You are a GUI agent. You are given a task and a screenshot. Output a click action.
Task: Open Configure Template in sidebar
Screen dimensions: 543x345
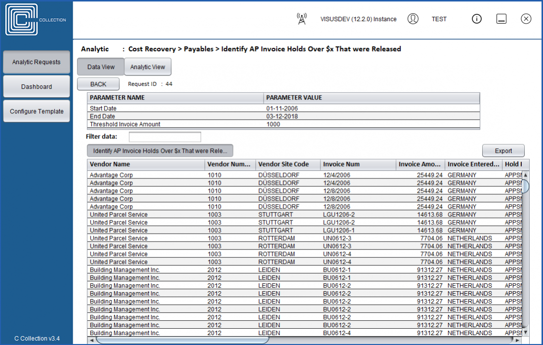(37, 111)
